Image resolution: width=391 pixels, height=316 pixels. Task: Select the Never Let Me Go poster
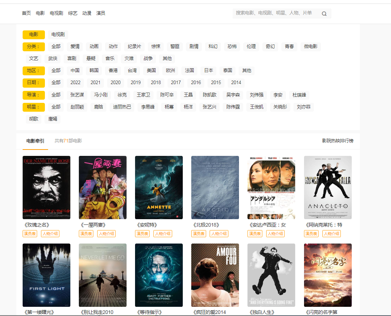103,275
